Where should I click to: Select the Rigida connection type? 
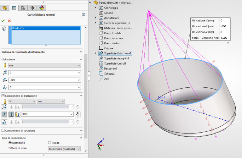click(49, 143)
